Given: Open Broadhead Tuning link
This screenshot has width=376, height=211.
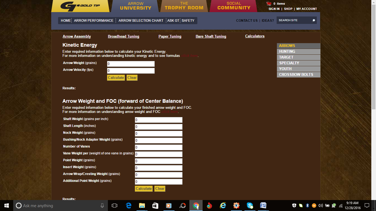Looking at the screenshot, I should [x=124, y=36].
